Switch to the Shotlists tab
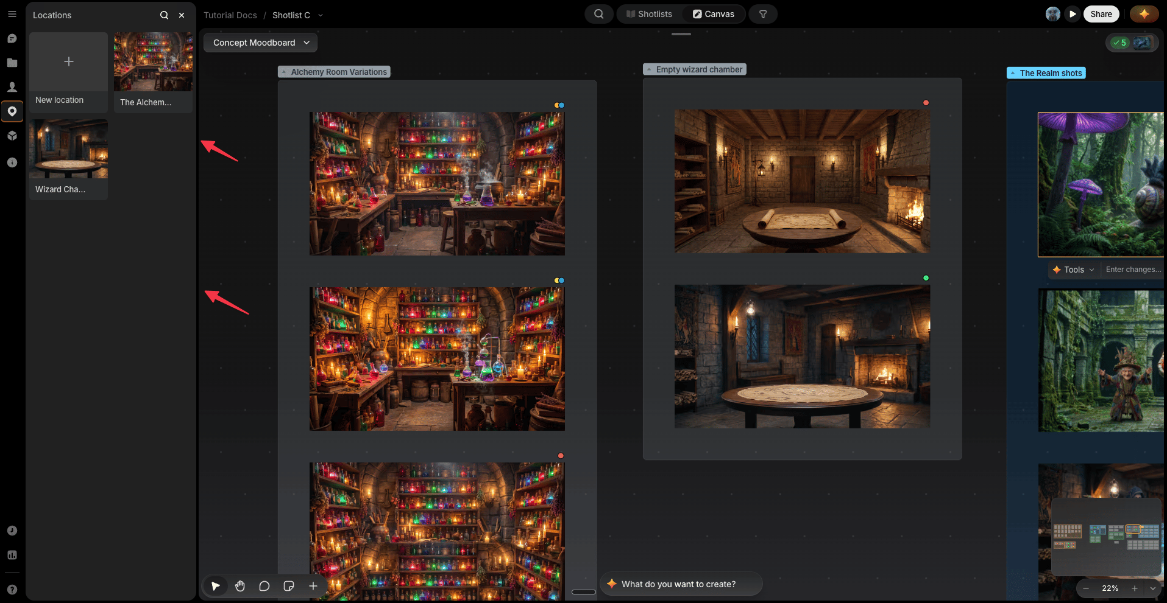The width and height of the screenshot is (1167, 603). [649, 14]
